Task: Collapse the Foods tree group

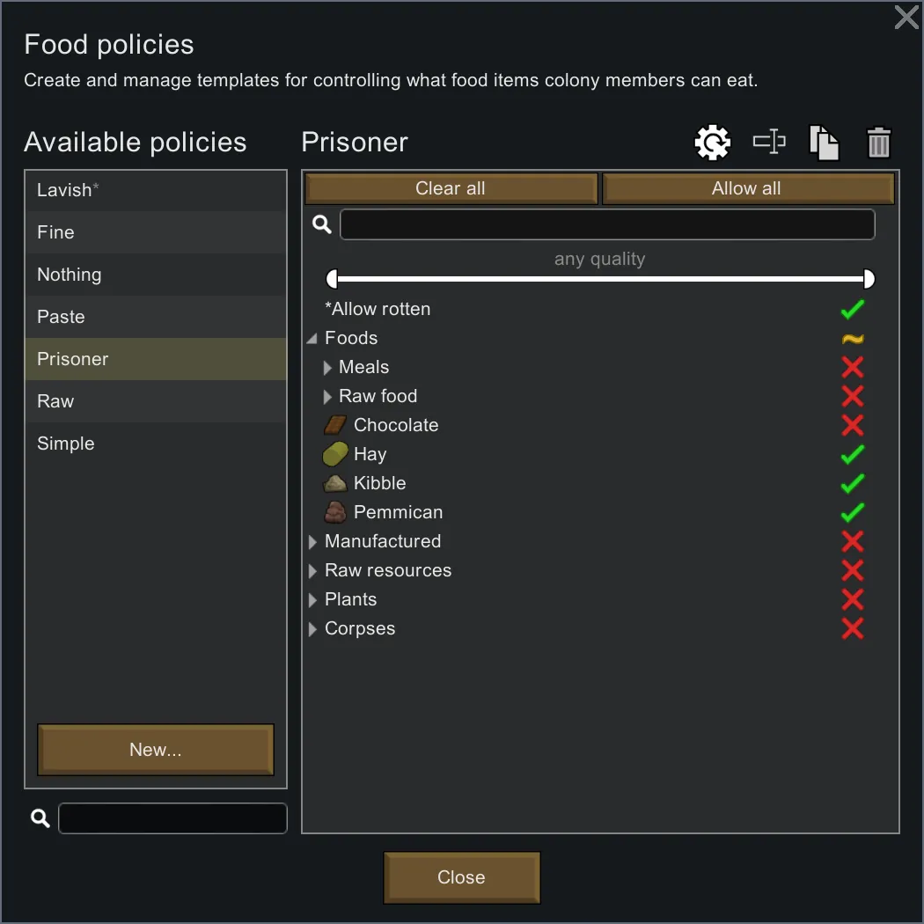Action: tap(312, 339)
